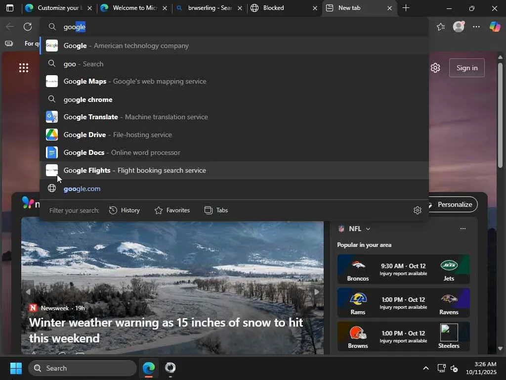
Task: Switch to Welcome to Microsoft tab
Action: pos(134,8)
